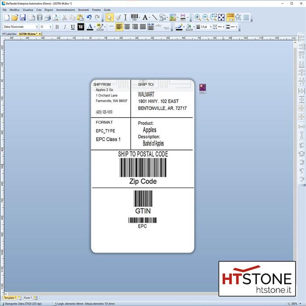Save the label with the floppy disk icon
Viewport: 306px width, 306px height.
[23, 17]
